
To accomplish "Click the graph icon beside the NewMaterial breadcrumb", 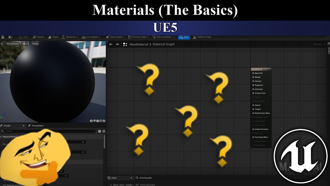I will point(125,44).
